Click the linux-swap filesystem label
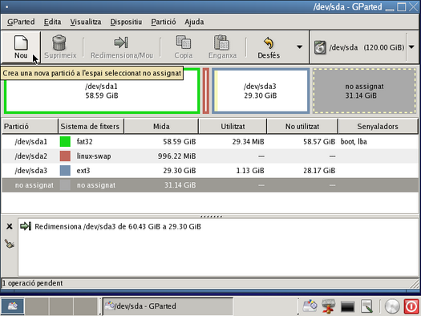The height and width of the screenshot is (316, 421). pos(94,156)
